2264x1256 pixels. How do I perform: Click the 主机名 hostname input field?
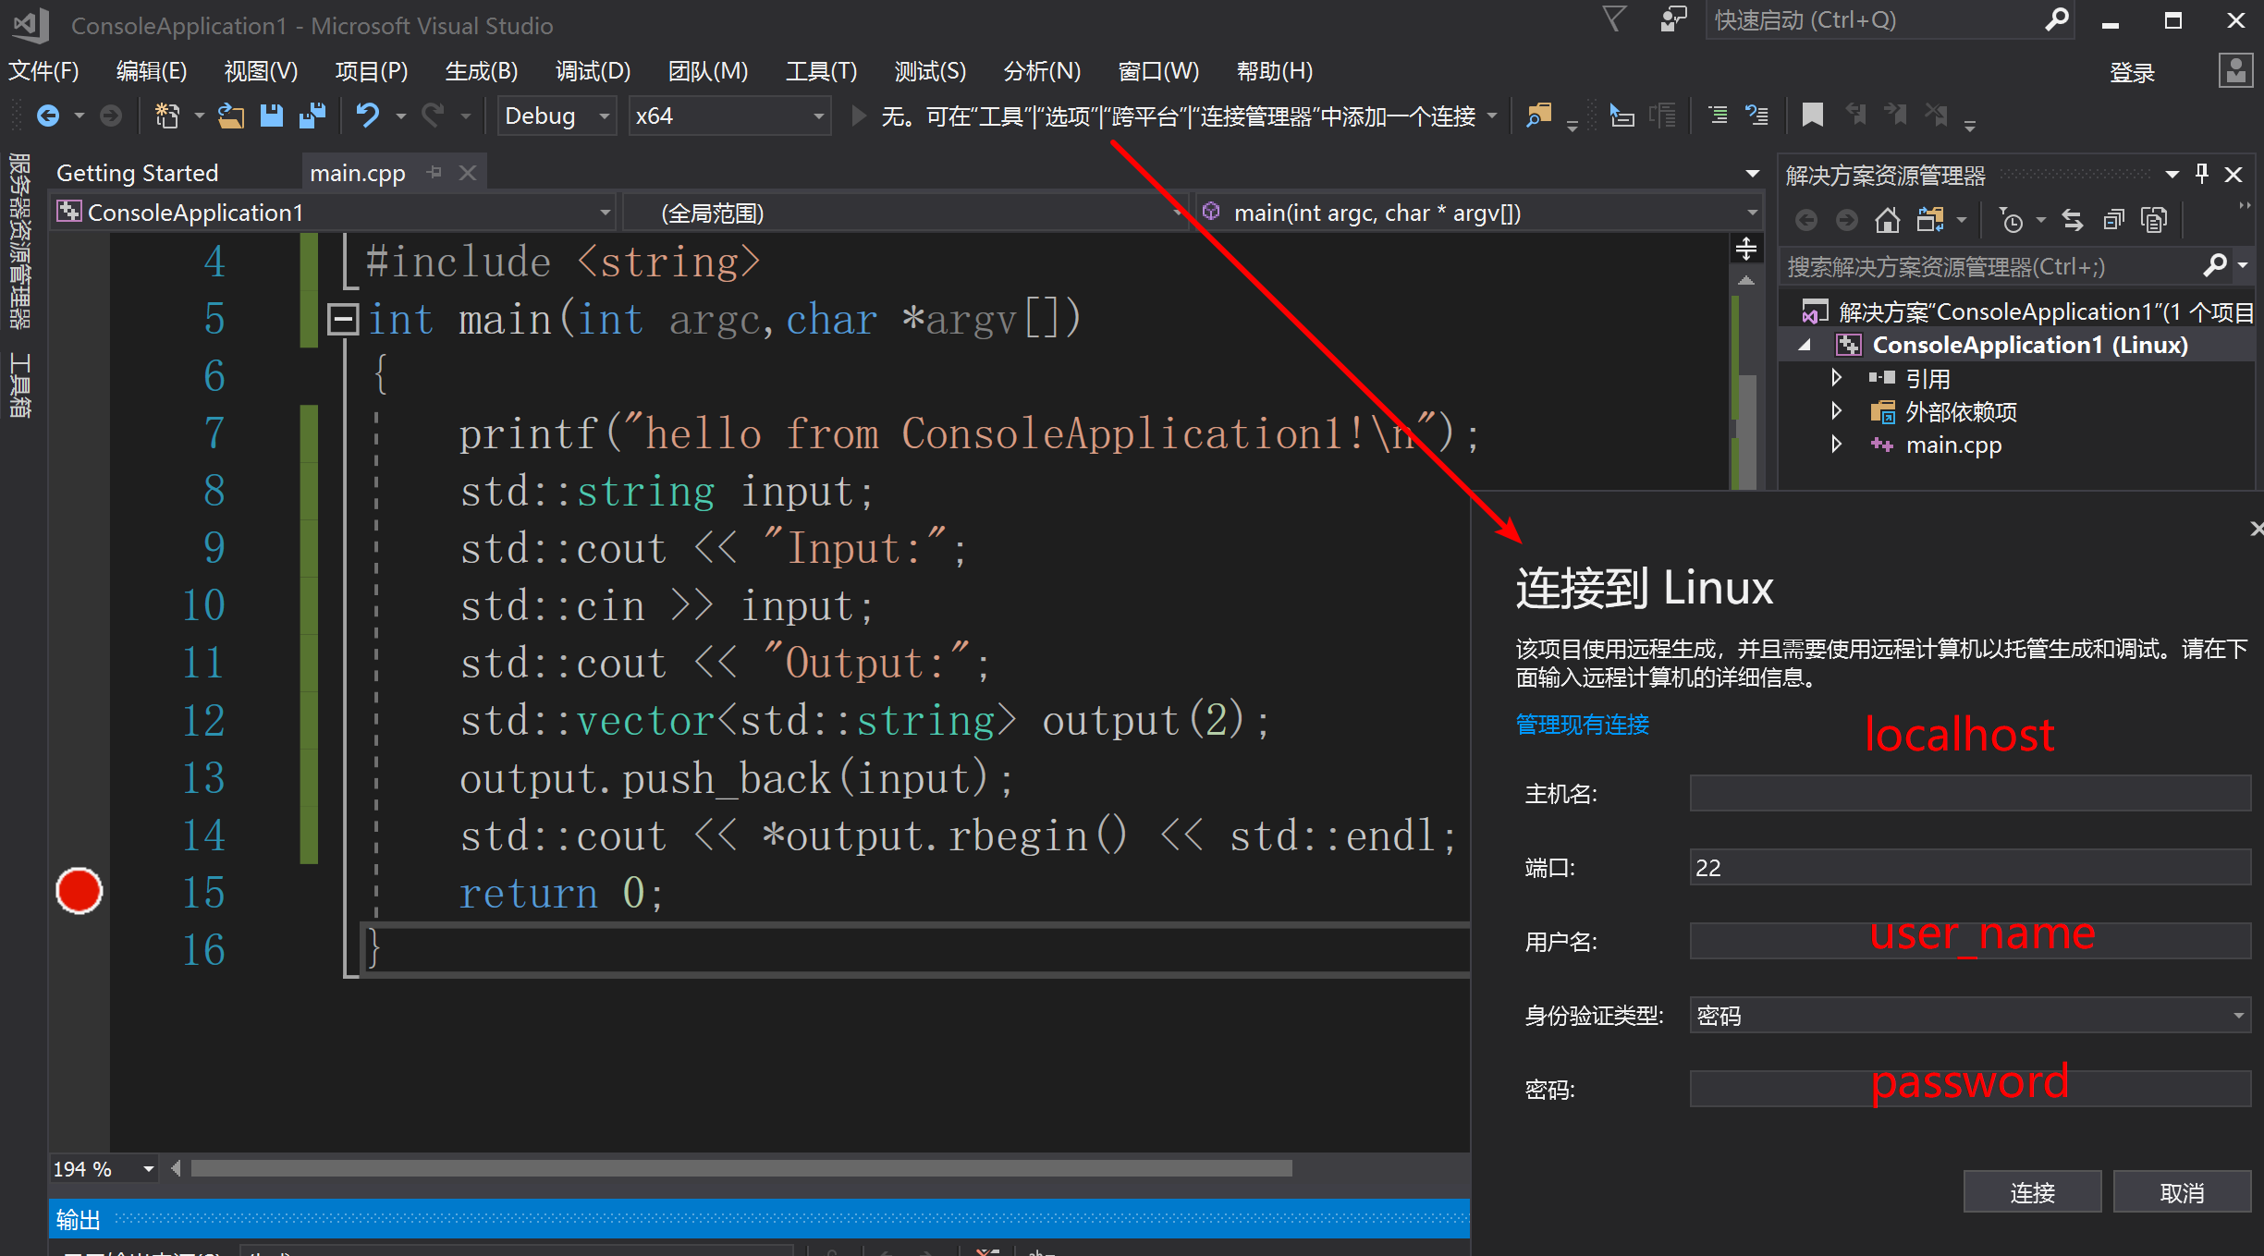coord(1967,793)
